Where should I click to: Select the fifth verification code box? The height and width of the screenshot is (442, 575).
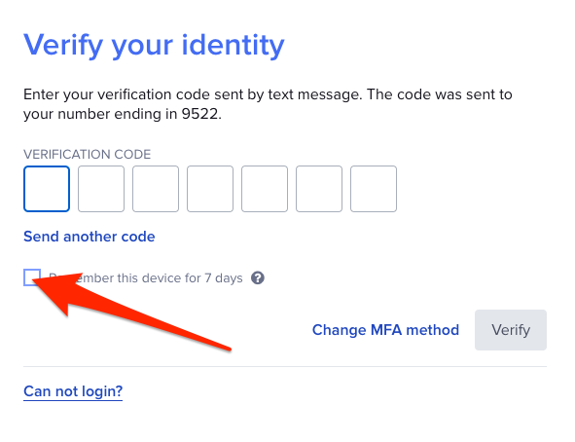(265, 189)
